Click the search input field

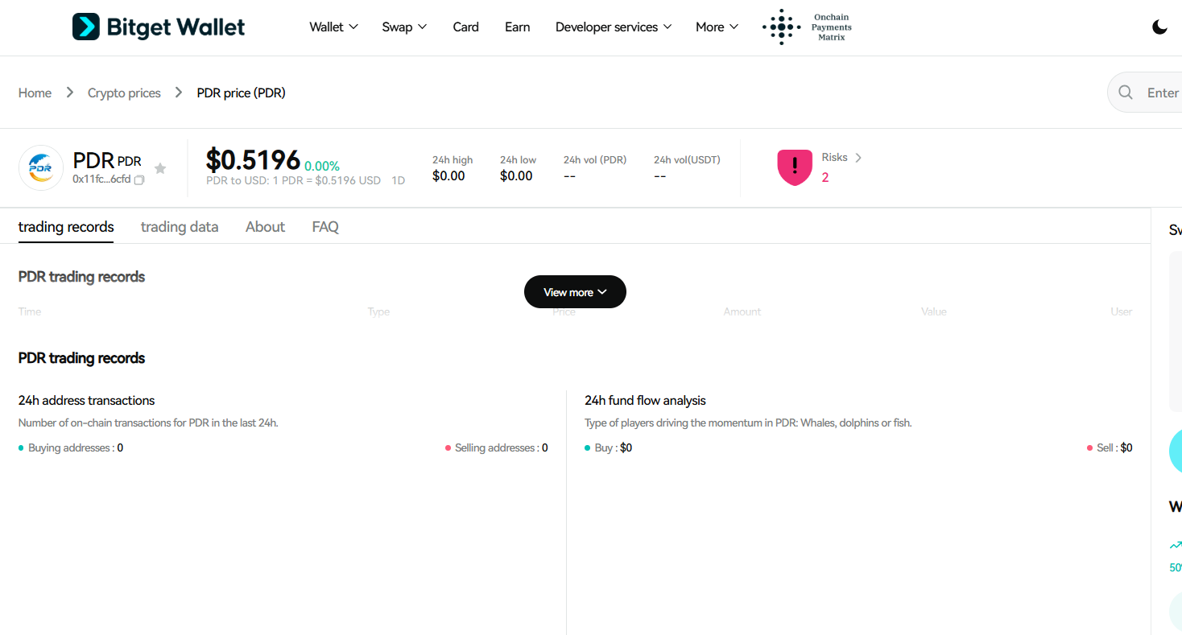(x=1163, y=92)
